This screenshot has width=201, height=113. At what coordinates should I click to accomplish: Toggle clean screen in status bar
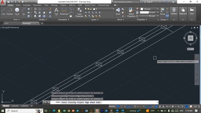tap(195, 106)
